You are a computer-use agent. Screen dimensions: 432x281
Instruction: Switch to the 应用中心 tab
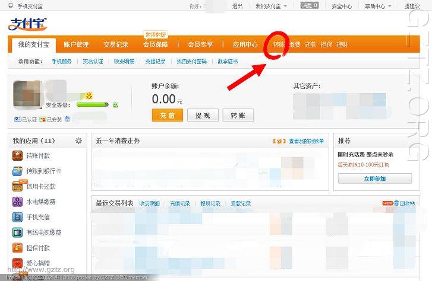(245, 44)
